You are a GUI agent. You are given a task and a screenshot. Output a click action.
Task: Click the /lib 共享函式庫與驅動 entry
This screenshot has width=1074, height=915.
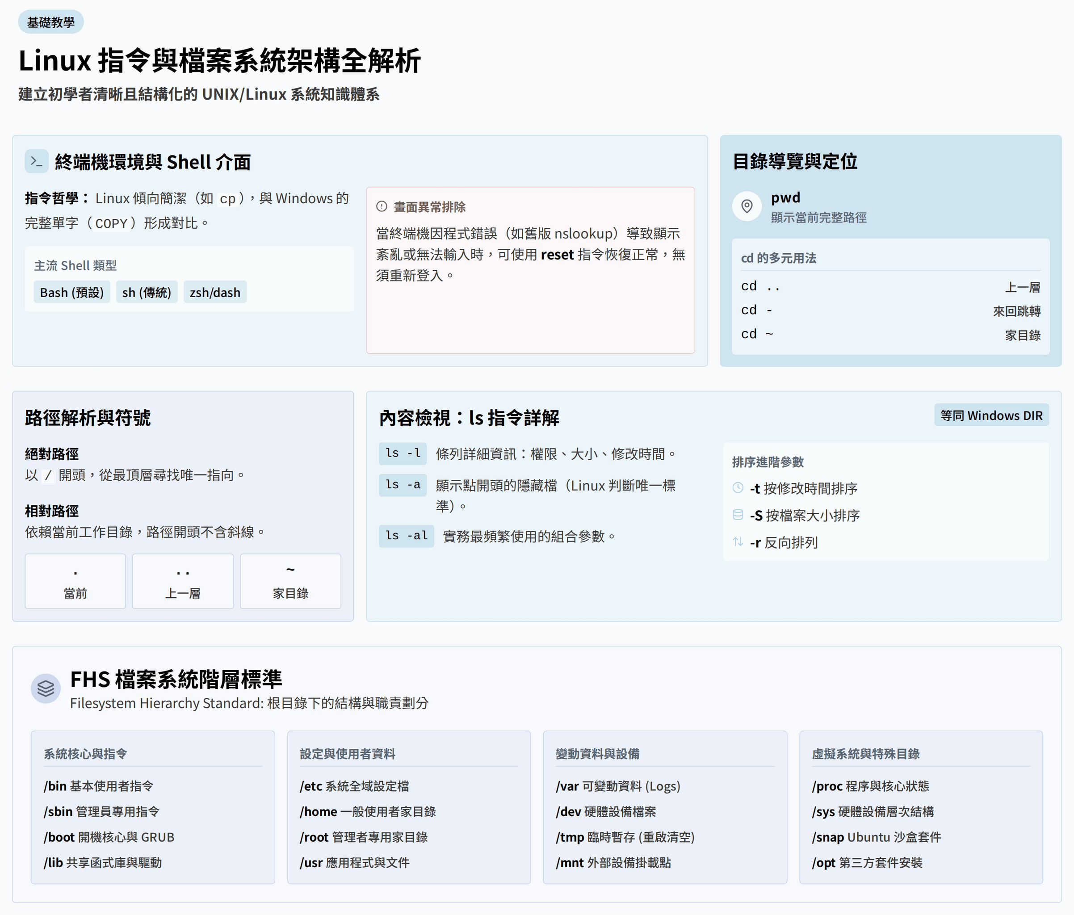click(103, 862)
